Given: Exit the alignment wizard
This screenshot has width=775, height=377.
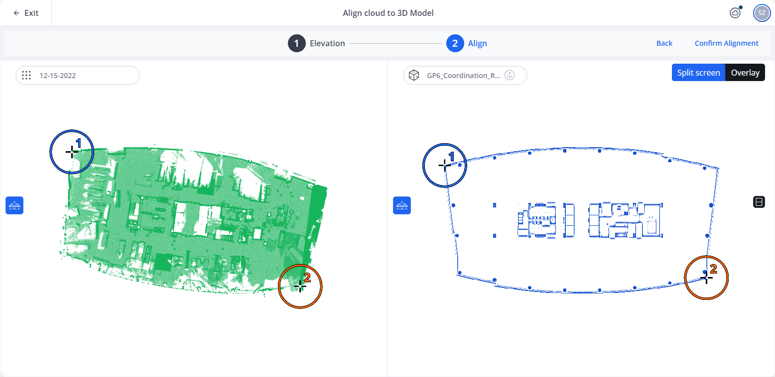Looking at the screenshot, I should (26, 13).
